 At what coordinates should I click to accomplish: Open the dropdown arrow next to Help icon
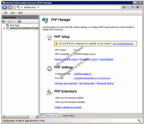[x=141, y=7]
